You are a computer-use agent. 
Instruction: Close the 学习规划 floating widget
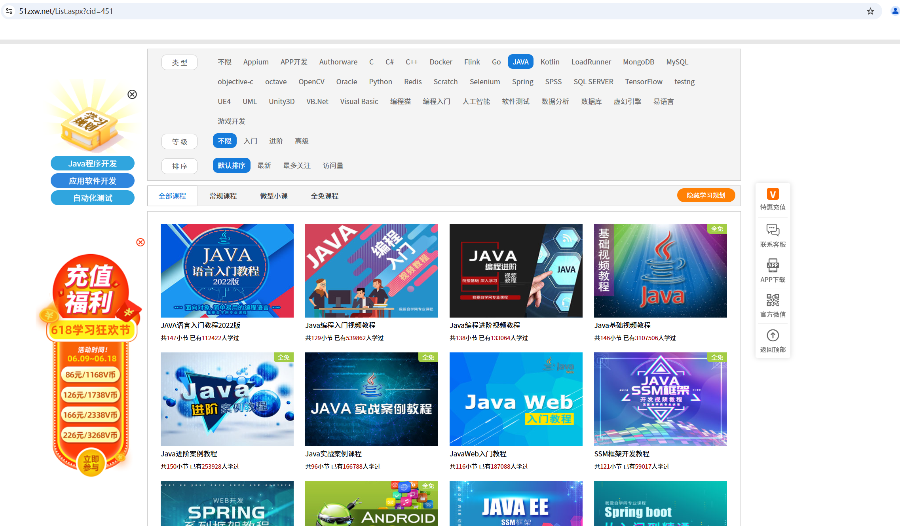132,94
